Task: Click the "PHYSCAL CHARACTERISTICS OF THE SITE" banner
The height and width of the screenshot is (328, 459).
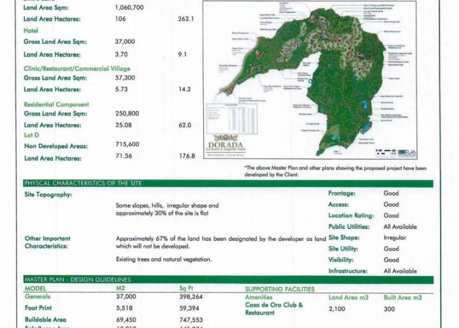Action: (x=228, y=184)
